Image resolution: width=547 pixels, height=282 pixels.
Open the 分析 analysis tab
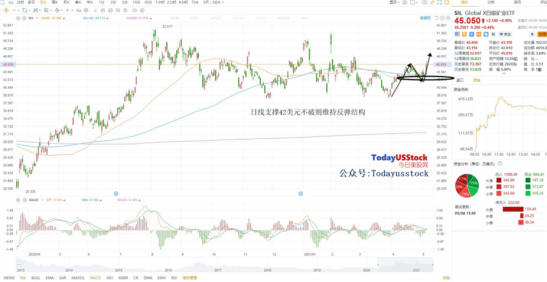click(x=491, y=2)
